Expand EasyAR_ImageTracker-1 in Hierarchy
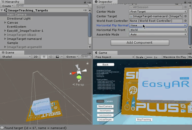The width and height of the screenshot is (192, 130). [5, 31]
